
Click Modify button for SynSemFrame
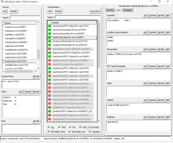[36, 76]
